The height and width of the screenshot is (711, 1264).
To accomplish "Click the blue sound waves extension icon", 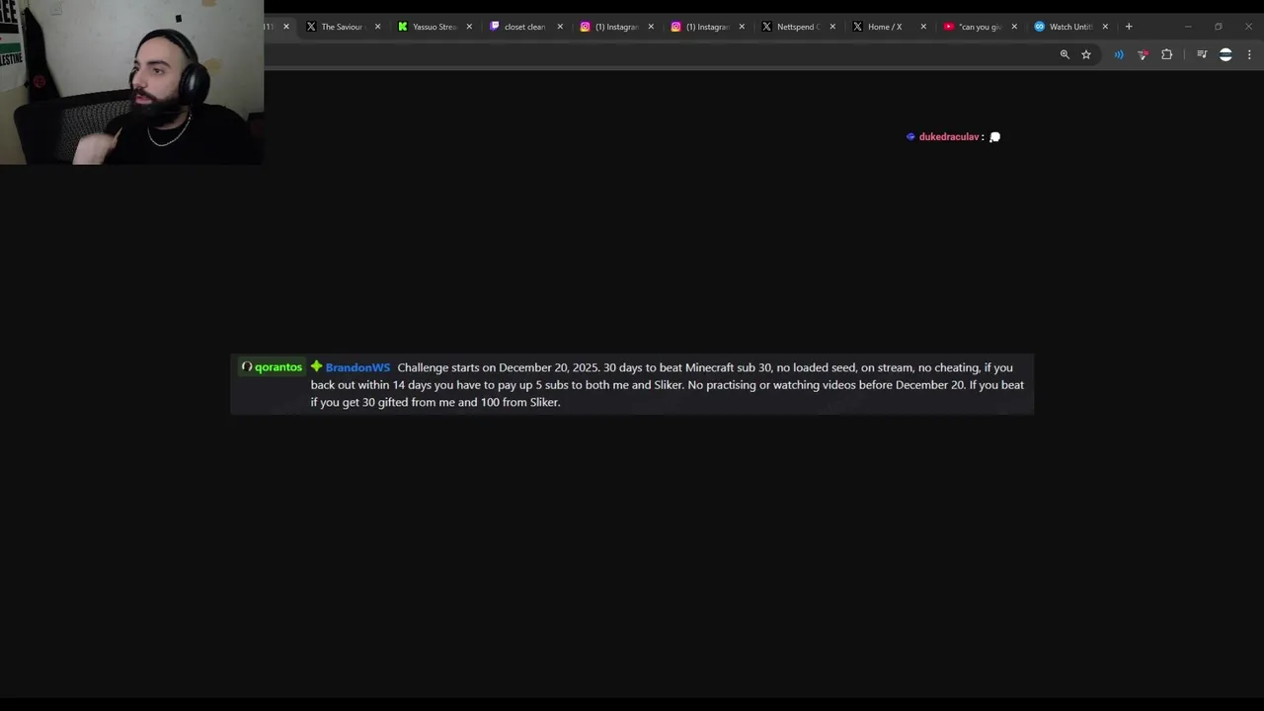I will pyautogui.click(x=1119, y=54).
